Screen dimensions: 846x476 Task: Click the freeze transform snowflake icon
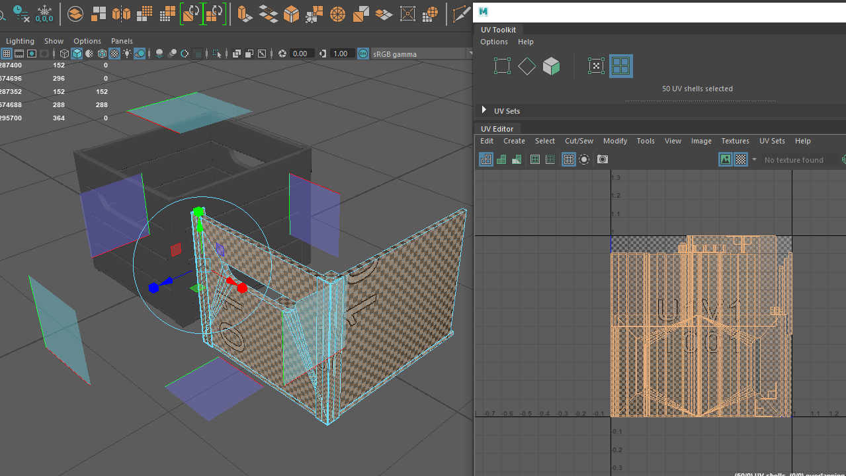point(44,13)
